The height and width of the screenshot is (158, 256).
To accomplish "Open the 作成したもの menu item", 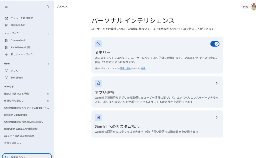I will (x=18, y=25).
